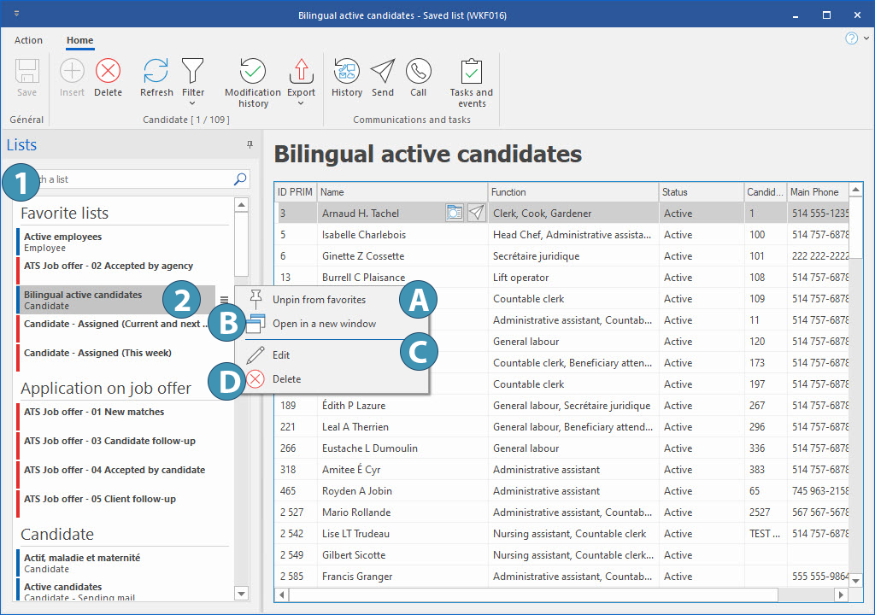Viewport: 875px width, 615px height.
Task: Switch to the Action tab
Action: tap(28, 40)
